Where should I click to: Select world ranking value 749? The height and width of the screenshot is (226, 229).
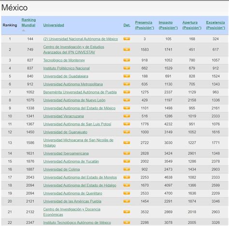30,49
